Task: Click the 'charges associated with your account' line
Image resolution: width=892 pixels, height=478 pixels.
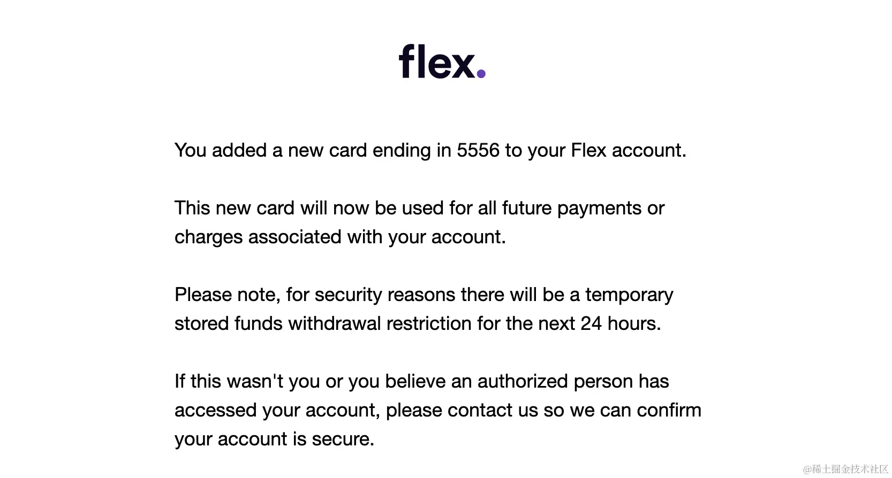Action: (340, 237)
